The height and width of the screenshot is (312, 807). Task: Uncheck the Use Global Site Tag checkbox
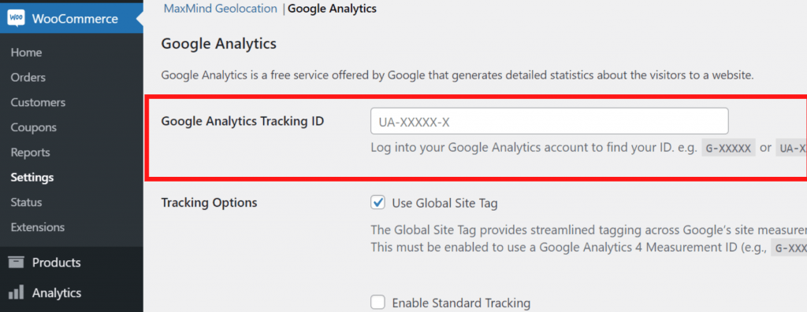377,204
